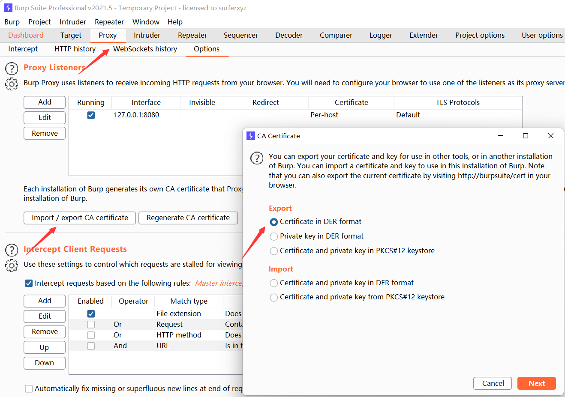Toggle Automatically fix missing new lines checkbox
Viewport: 565px width, 397px height.
(x=29, y=389)
